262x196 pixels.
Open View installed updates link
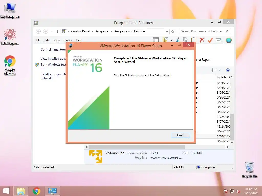[53, 59]
